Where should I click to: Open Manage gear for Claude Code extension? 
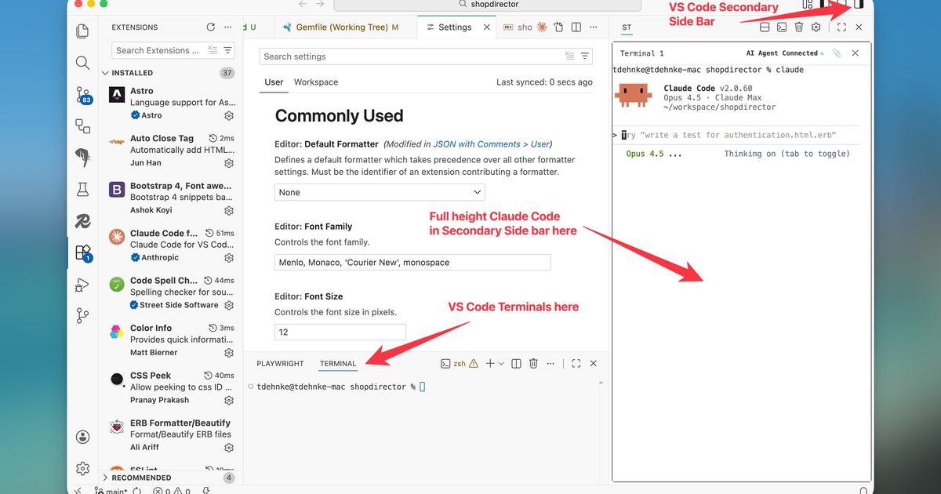click(229, 258)
